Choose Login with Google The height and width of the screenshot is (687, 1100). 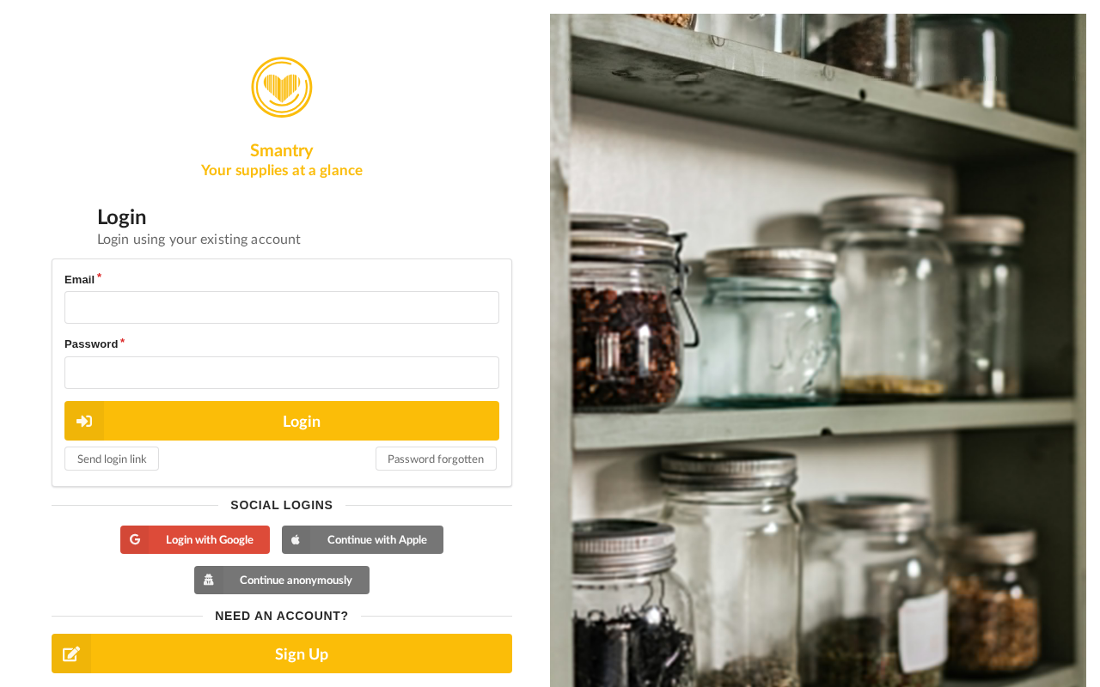pyautogui.click(x=195, y=539)
